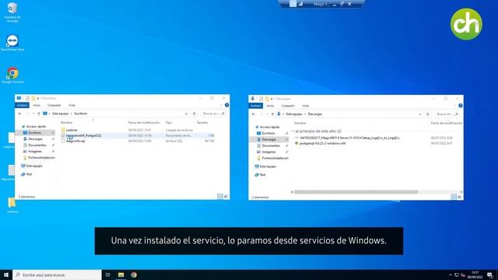498x280 pixels.
Task: Open Inicio tab in Escritorio window
Action: click(x=37, y=105)
